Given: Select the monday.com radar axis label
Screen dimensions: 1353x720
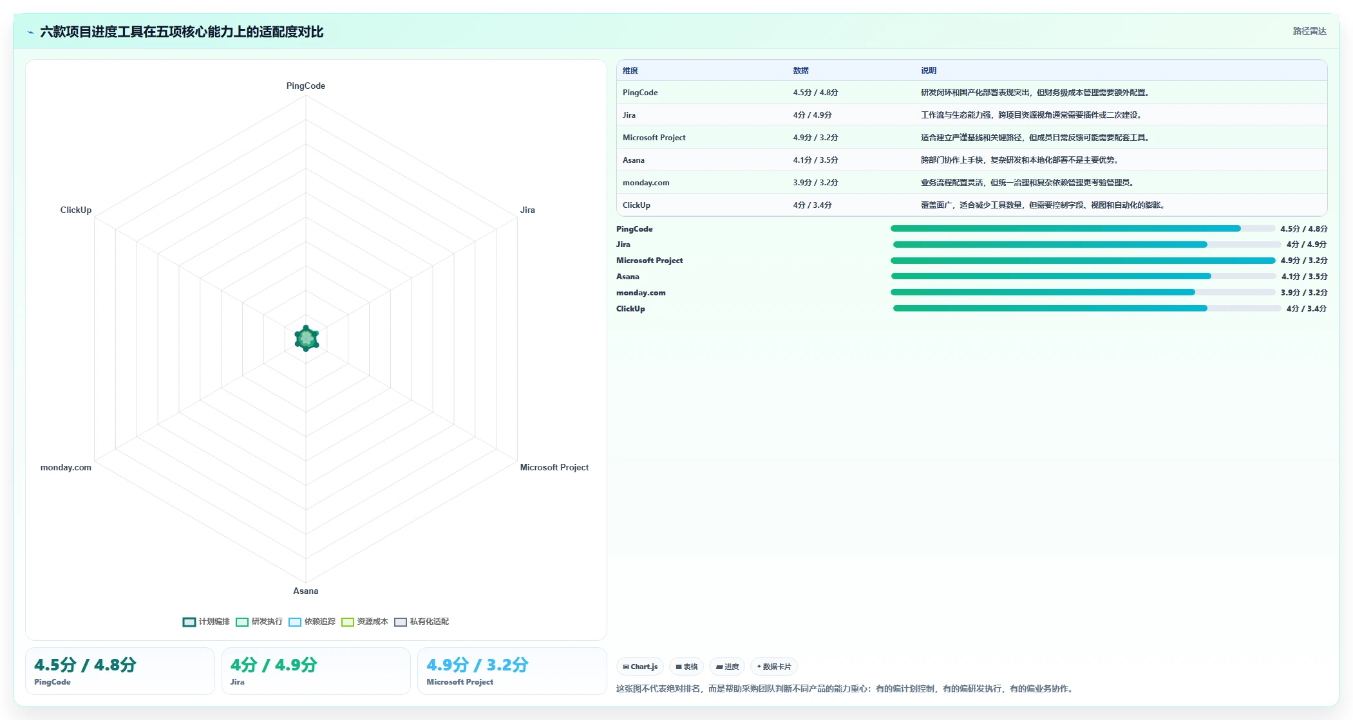Looking at the screenshot, I should point(66,467).
